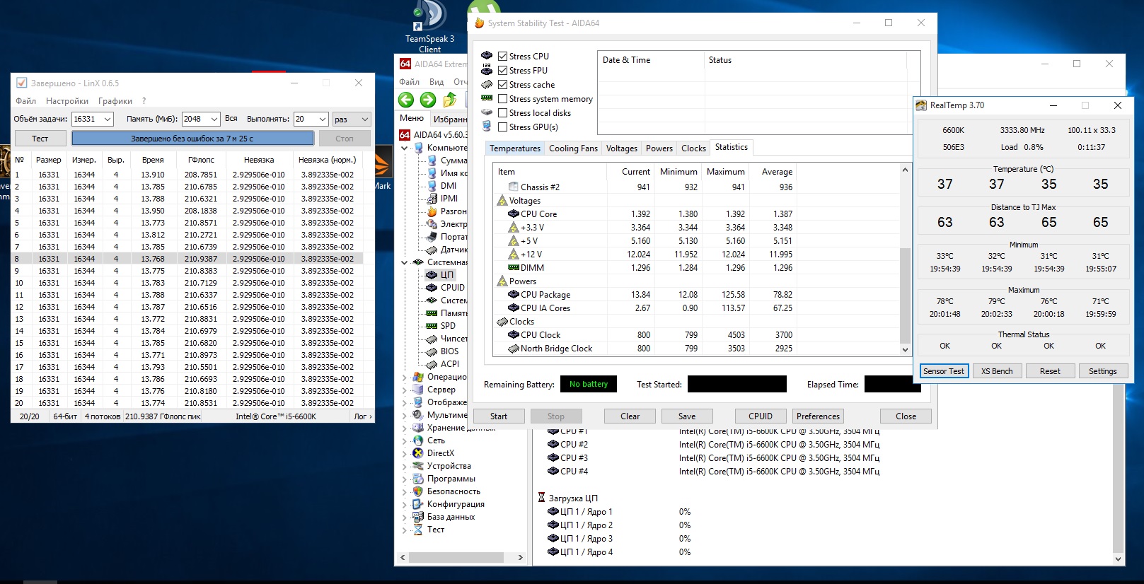
Task: Click the Конфигурация icon in the tree
Action: pos(418,504)
